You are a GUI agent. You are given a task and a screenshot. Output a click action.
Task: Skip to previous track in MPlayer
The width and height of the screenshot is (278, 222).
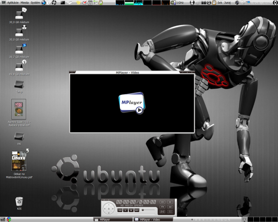point(120,210)
